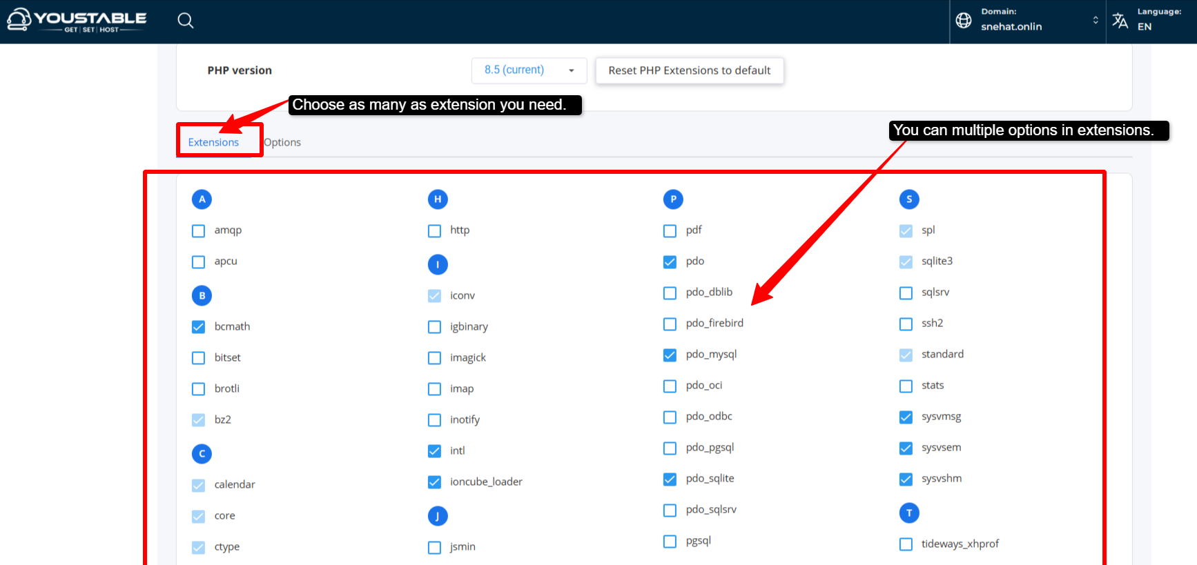Image resolution: width=1197 pixels, height=565 pixels.
Task: Enable the brotli extension checkbox
Action: pos(198,389)
